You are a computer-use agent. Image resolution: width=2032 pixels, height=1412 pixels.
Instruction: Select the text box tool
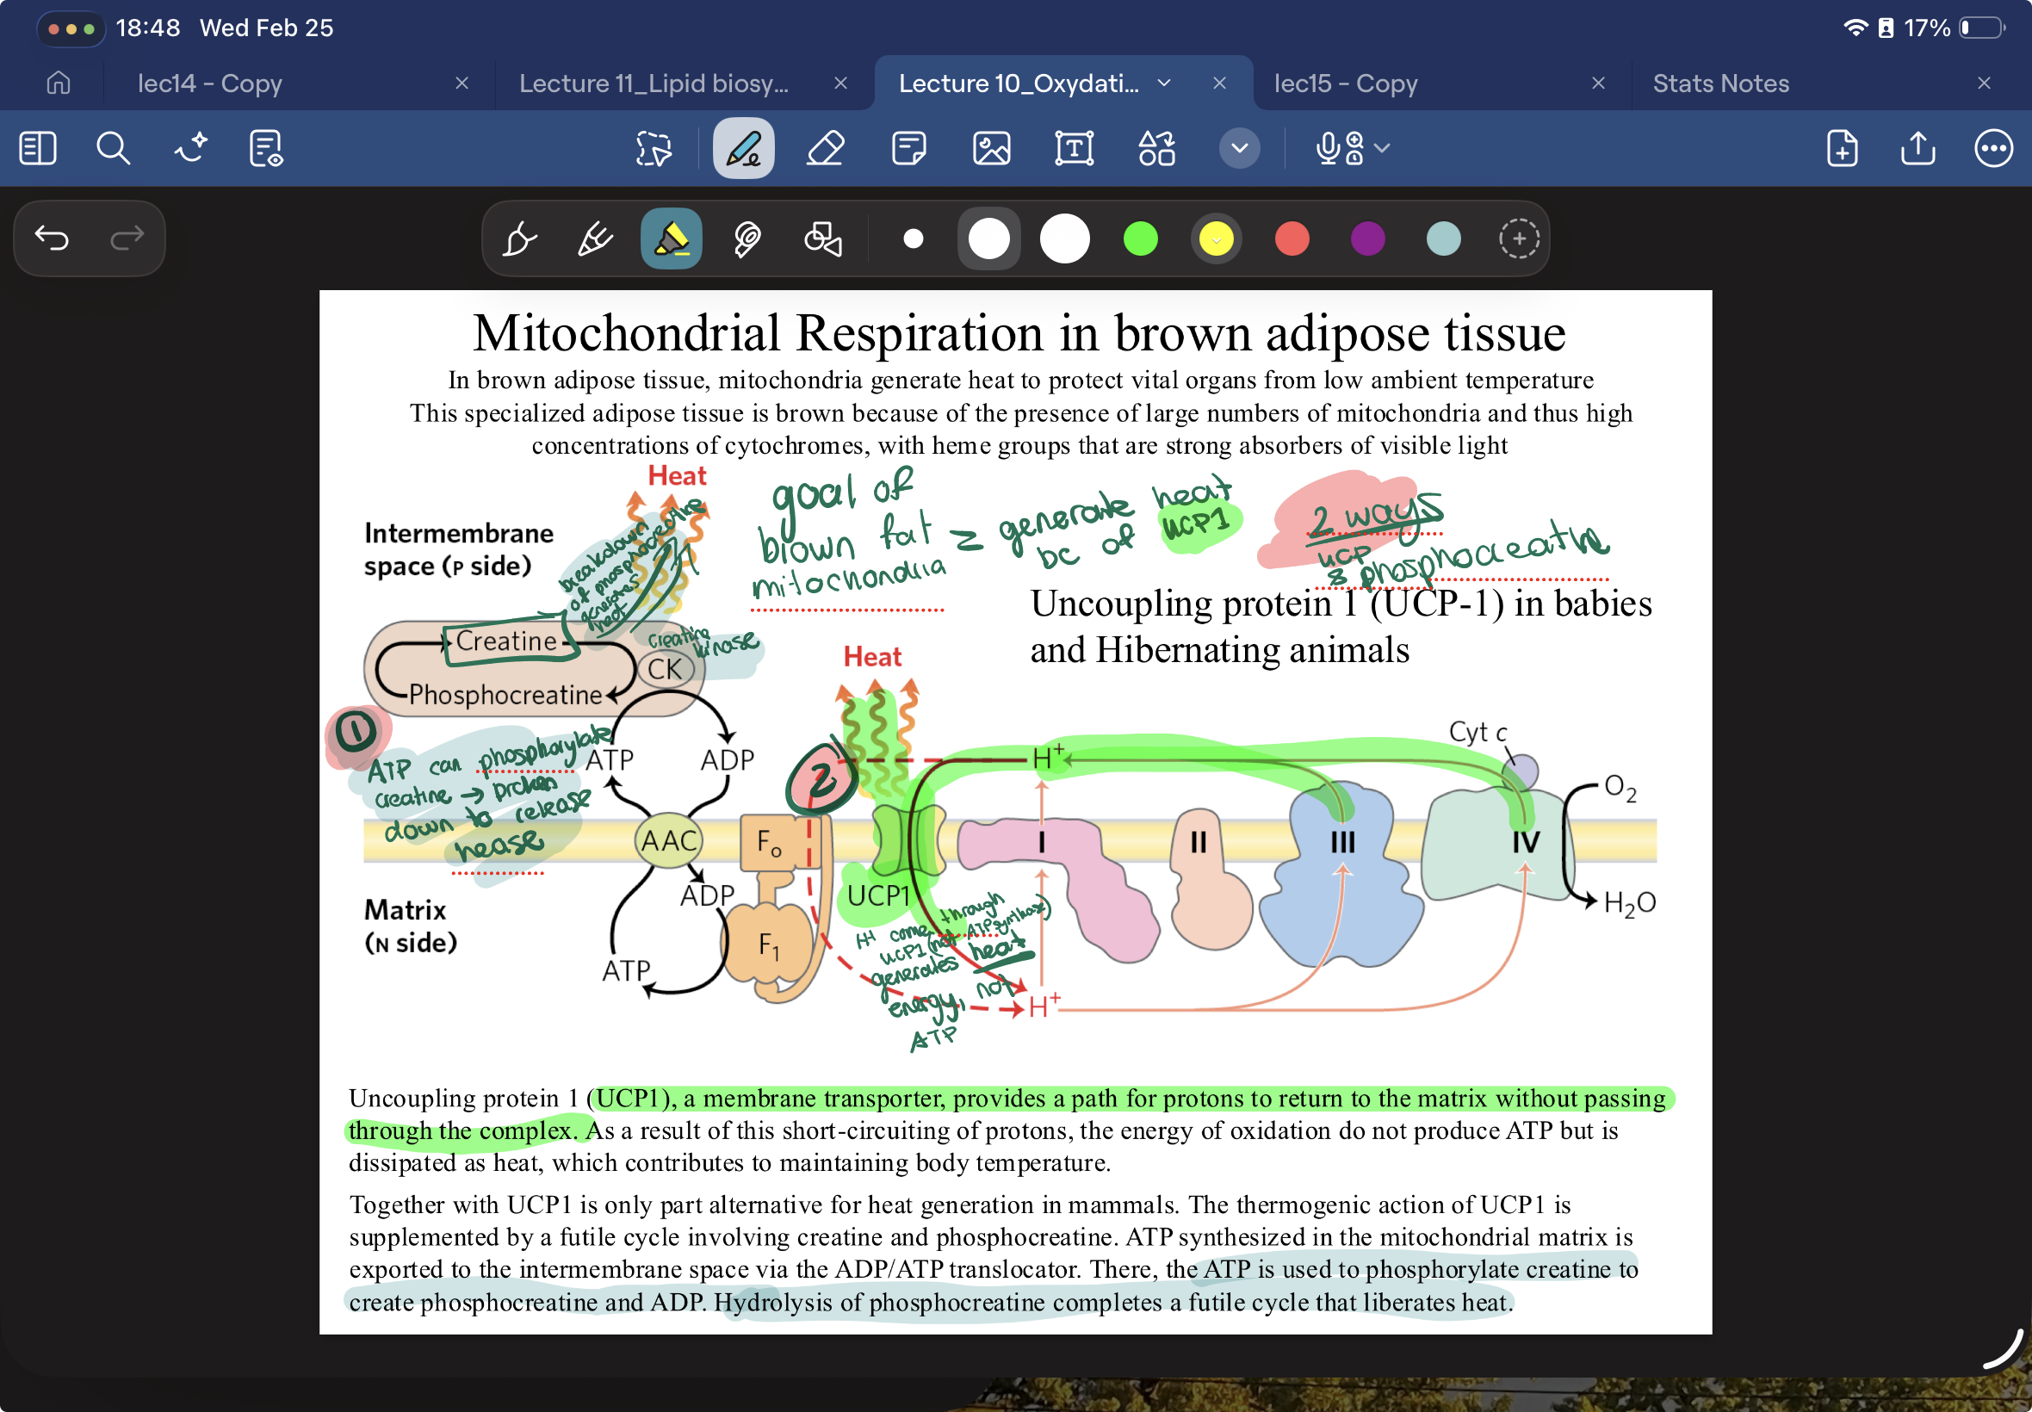pyautogui.click(x=1074, y=148)
